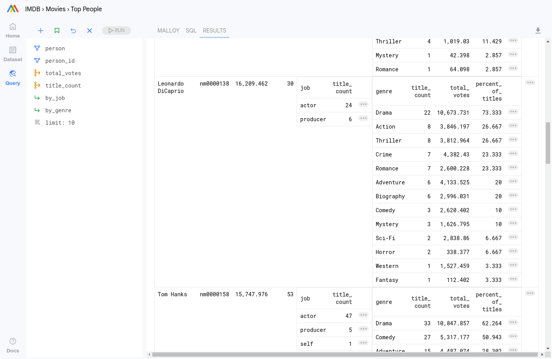Click the Leonardo DiCaprio name cell

(x=171, y=87)
